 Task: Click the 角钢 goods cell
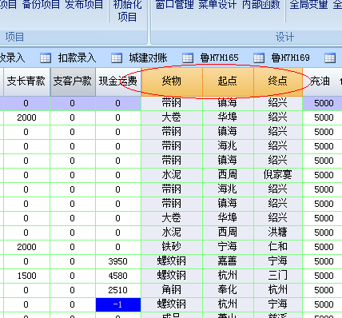click(172, 290)
